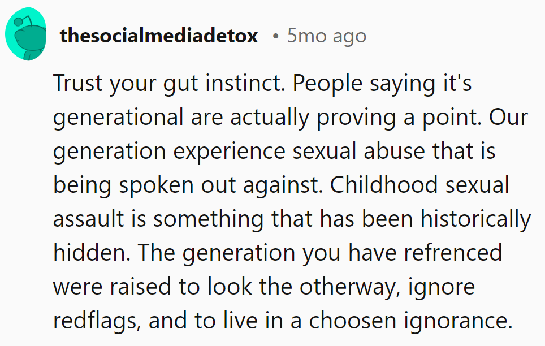Open thesocialmediadetox user profile link
545x346 pixels.
point(159,36)
